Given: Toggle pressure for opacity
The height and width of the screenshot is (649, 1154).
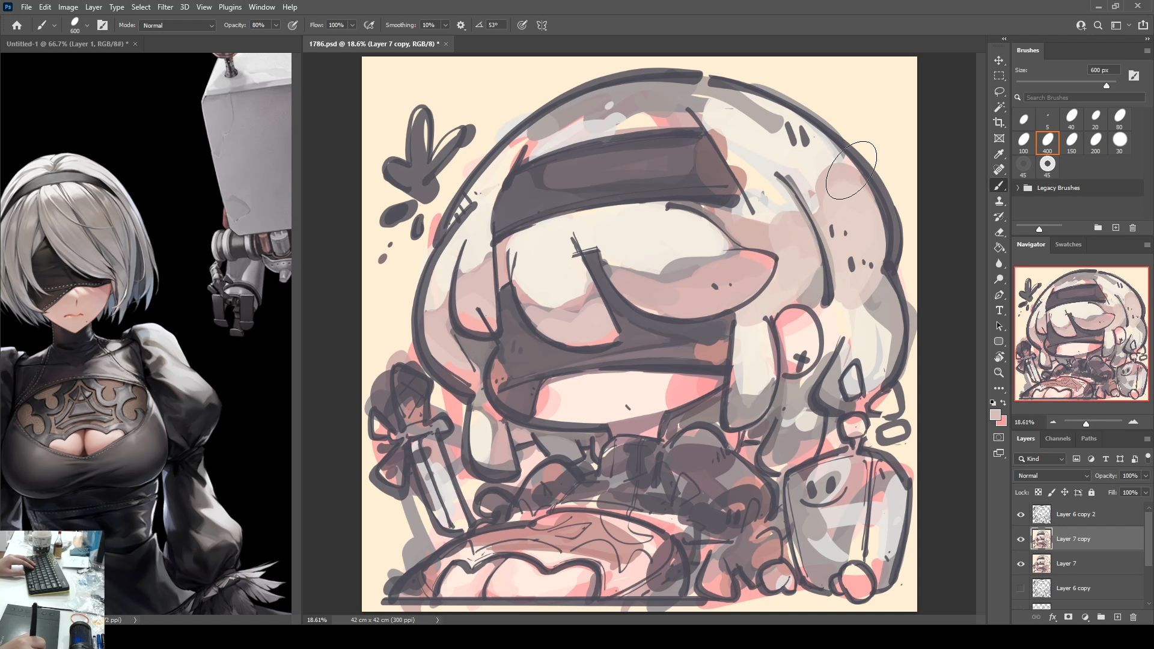Looking at the screenshot, I should (x=293, y=25).
